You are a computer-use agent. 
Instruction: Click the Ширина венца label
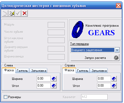point(14,56)
